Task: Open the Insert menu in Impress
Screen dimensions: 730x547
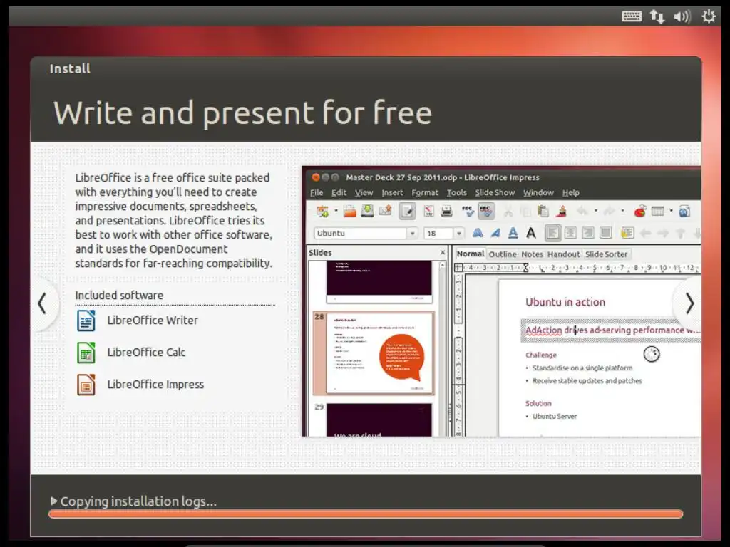Action: click(x=393, y=192)
